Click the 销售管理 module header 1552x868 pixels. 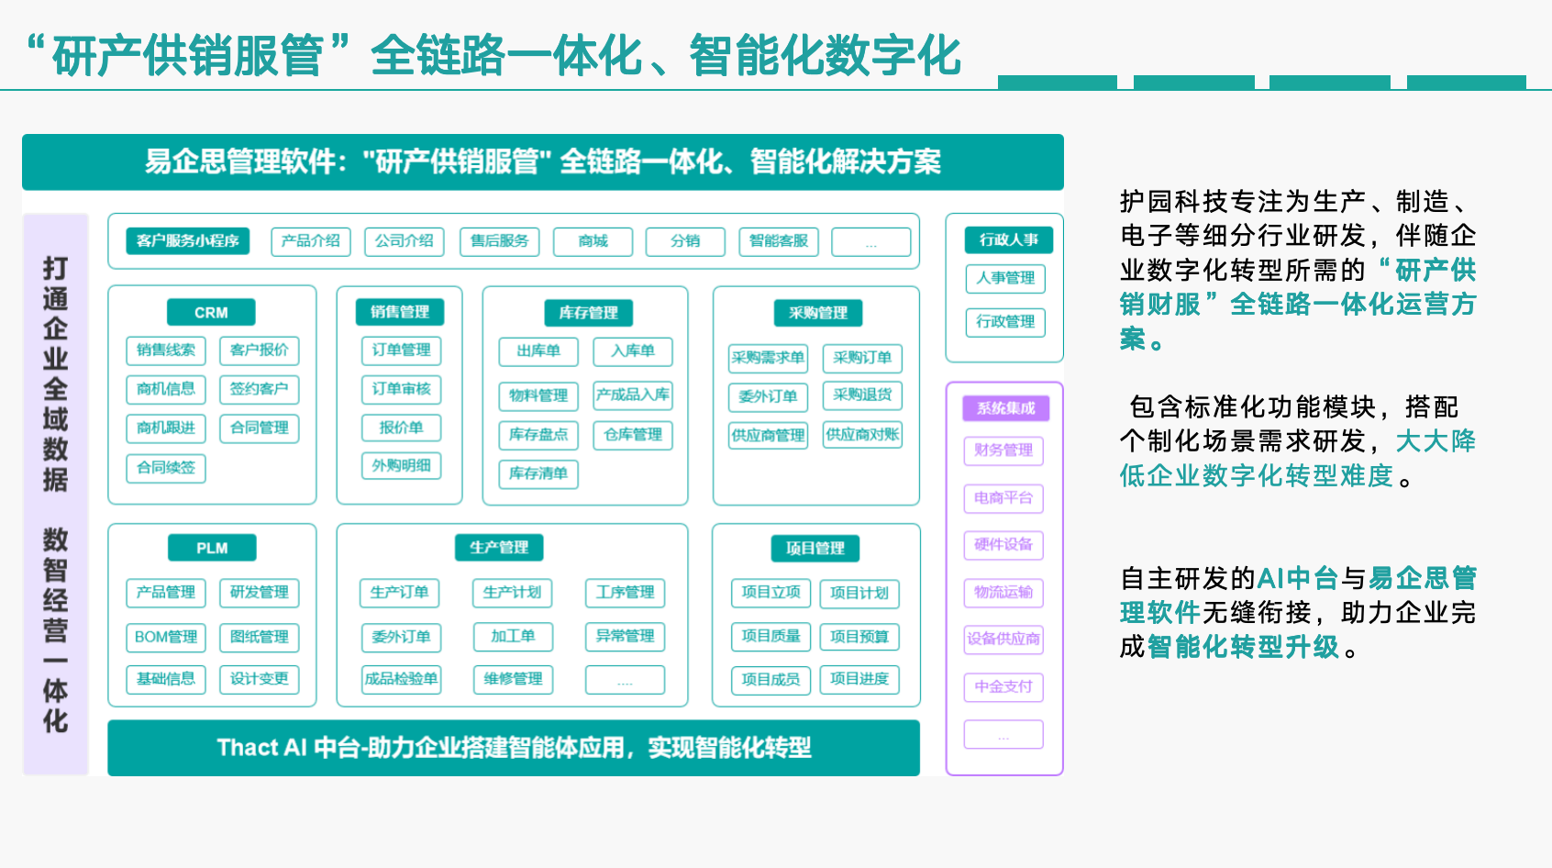(x=400, y=312)
